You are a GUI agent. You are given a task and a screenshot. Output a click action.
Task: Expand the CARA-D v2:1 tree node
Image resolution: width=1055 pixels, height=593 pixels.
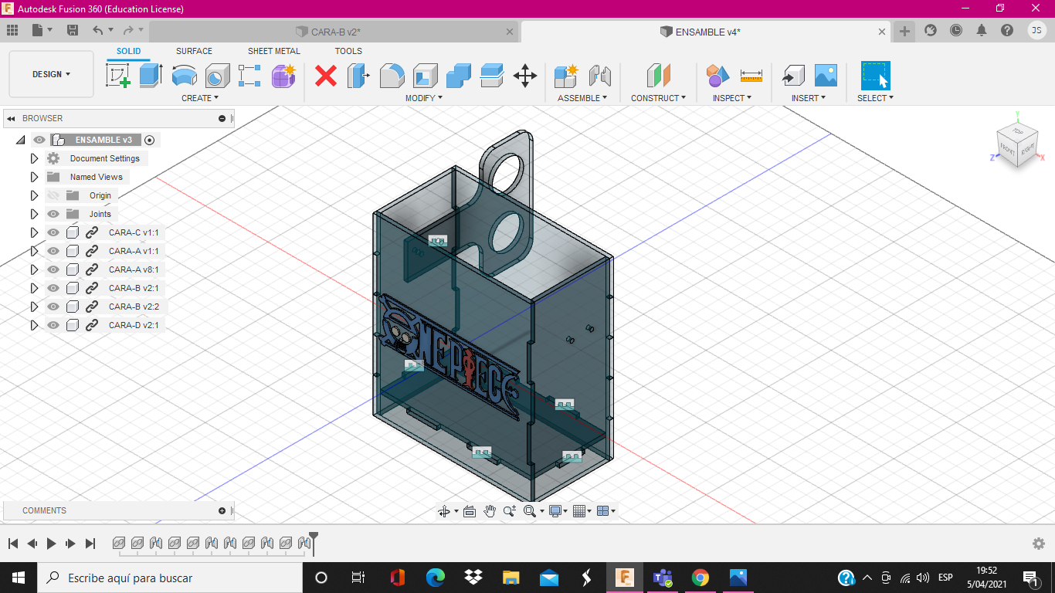34,325
